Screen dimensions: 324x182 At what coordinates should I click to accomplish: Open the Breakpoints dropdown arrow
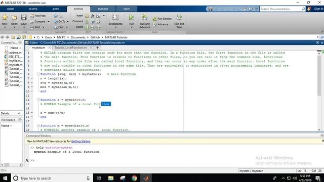115,27
